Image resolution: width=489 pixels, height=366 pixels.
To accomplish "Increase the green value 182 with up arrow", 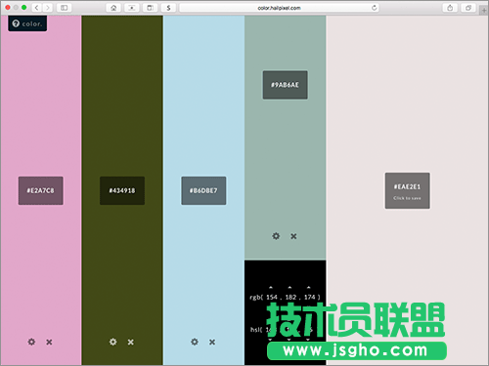I will [x=289, y=288].
